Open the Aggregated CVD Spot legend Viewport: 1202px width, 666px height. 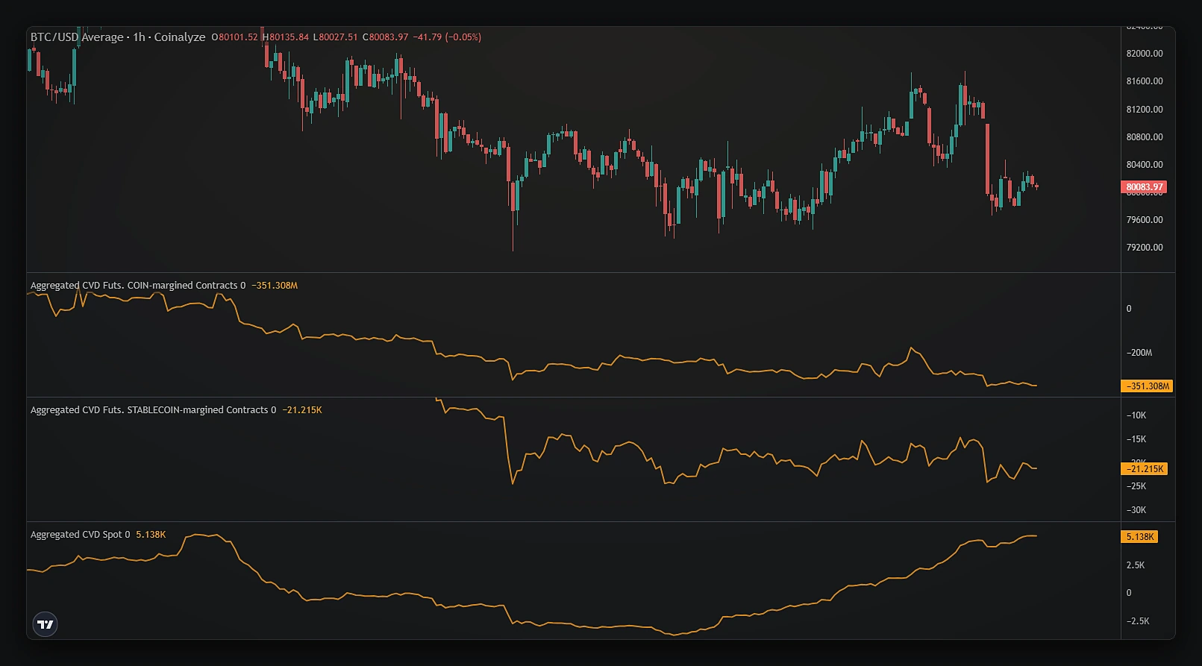pyautogui.click(x=80, y=534)
